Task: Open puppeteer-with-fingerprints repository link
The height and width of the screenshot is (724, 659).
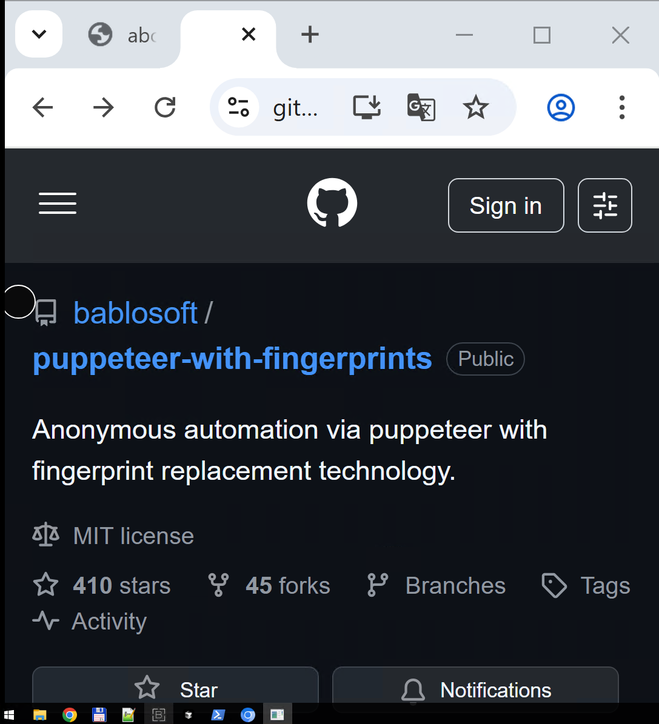Action: [x=232, y=359]
